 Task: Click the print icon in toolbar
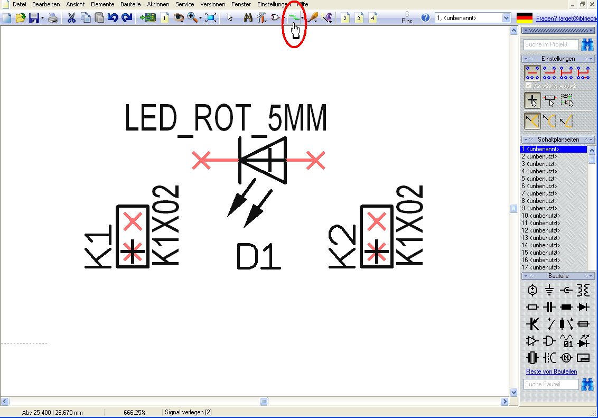[53, 18]
